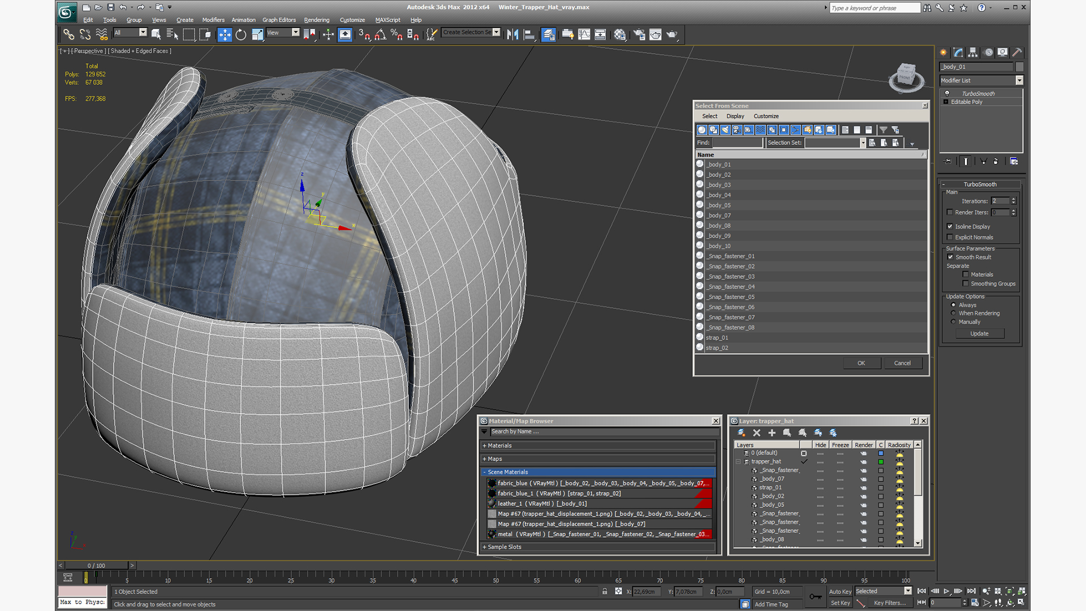Select the When Rendering update option
1086x611 pixels.
click(x=953, y=313)
